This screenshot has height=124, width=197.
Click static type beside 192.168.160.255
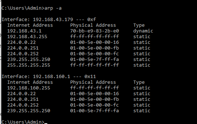(x=142, y=88)
